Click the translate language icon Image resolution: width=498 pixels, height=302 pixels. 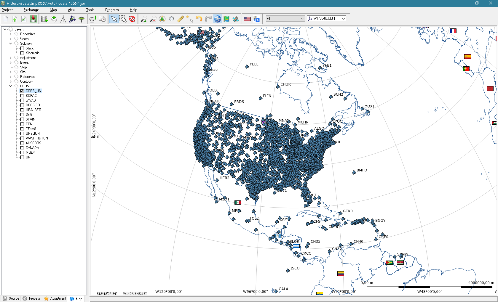click(257, 19)
